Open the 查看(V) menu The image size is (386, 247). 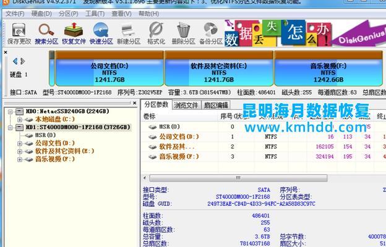pyautogui.click(x=121, y=14)
